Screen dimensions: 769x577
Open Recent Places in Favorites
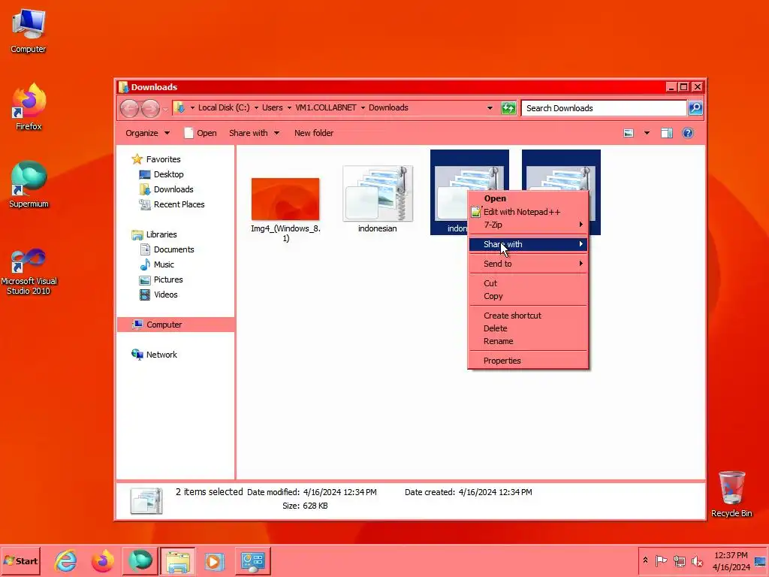click(172, 204)
